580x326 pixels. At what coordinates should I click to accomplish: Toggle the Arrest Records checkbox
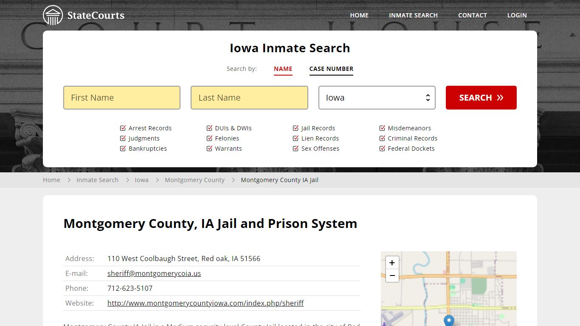pos(123,128)
